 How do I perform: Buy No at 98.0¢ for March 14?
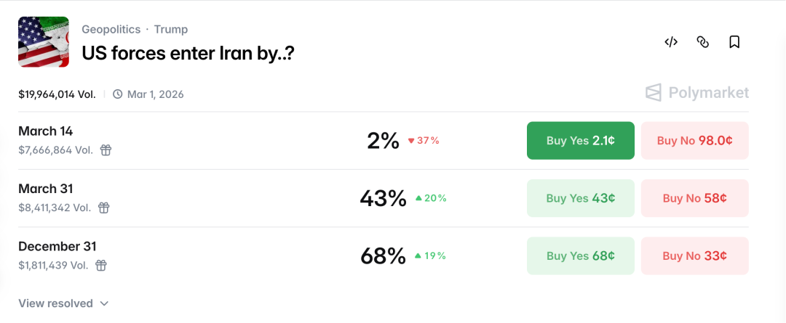pyautogui.click(x=694, y=141)
